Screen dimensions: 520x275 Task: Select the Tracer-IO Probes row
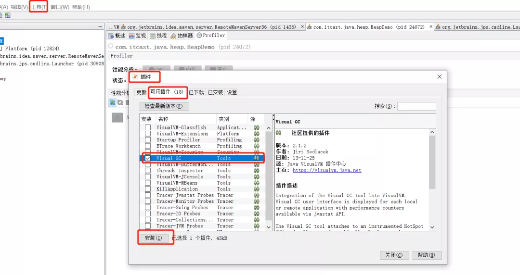(x=202, y=214)
